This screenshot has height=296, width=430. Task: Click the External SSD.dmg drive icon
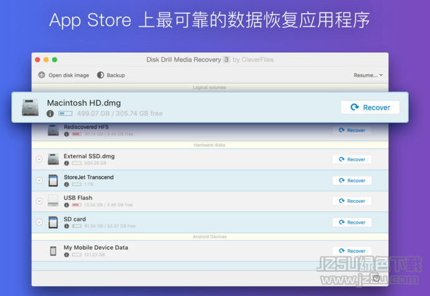pyautogui.click(x=53, y=159)
